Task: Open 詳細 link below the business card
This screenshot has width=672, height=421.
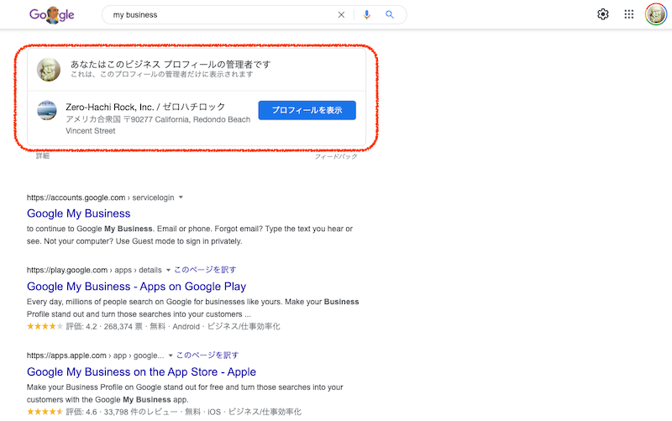Action: 43,155
